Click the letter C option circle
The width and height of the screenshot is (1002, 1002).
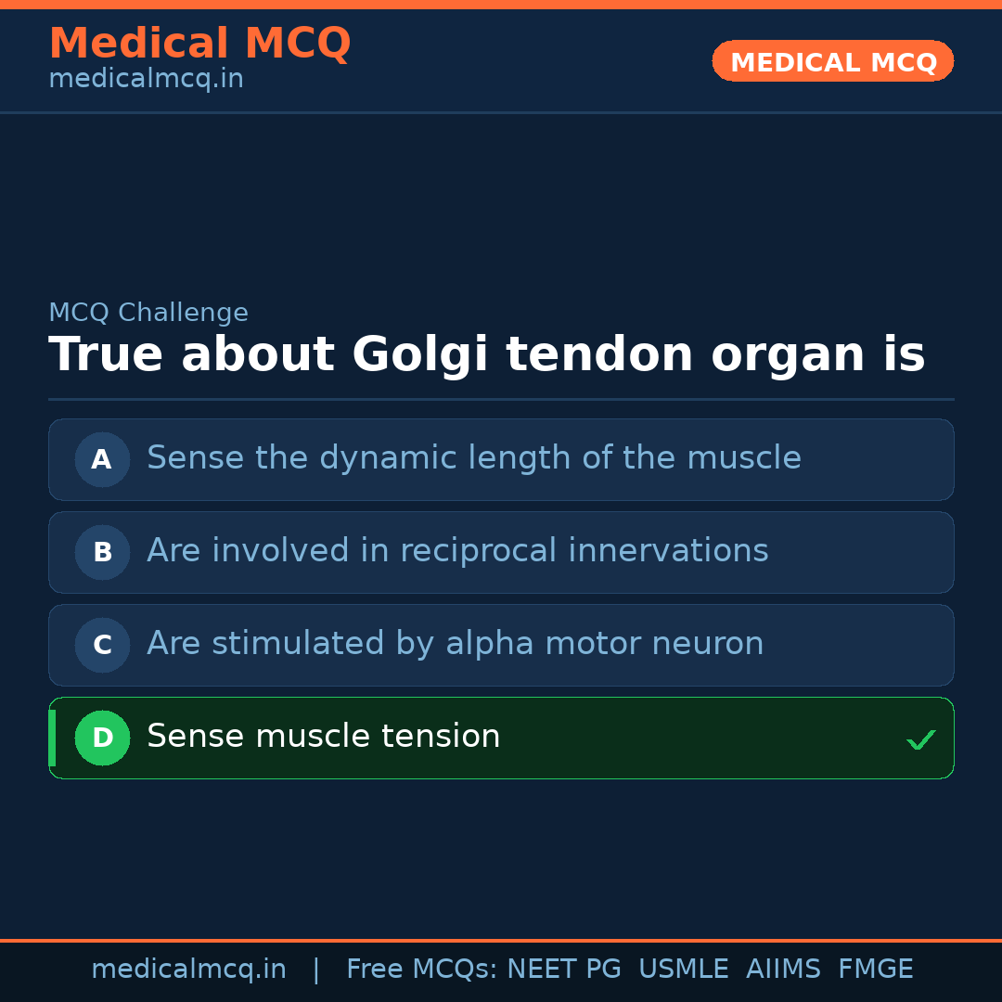click(x=102, y=645)
